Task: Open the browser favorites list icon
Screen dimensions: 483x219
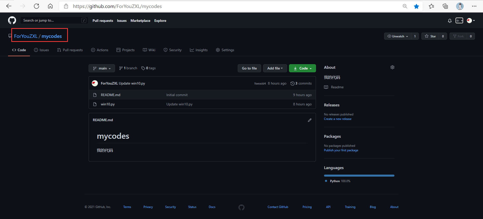Action: (x=431, y=6)
